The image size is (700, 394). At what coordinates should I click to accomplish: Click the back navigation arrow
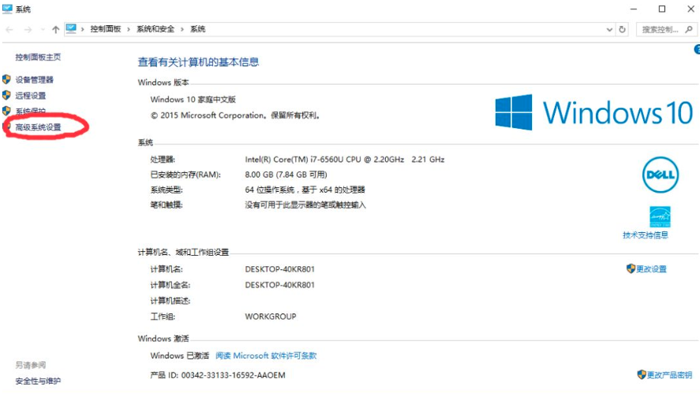[9, 29]
